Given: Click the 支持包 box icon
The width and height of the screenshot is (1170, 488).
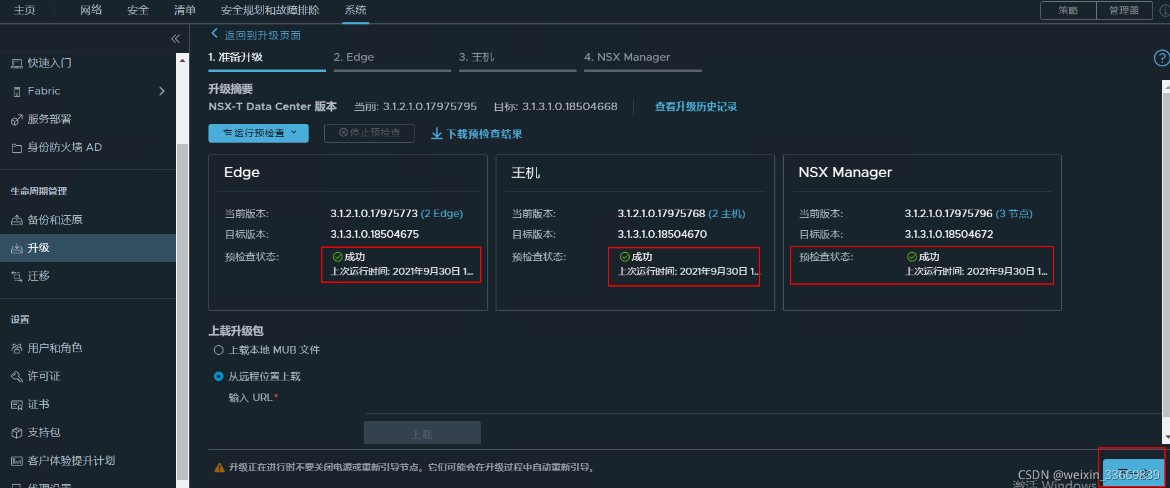Looking at the screenshot, I should point(17,433).
